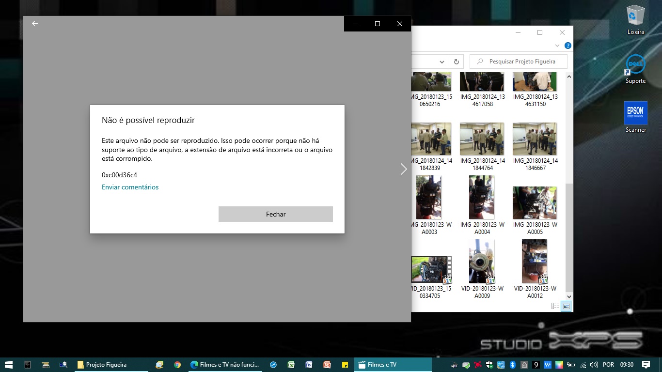Select thumbnail IMG_20180124_134617058

click(x=482, y=90)
